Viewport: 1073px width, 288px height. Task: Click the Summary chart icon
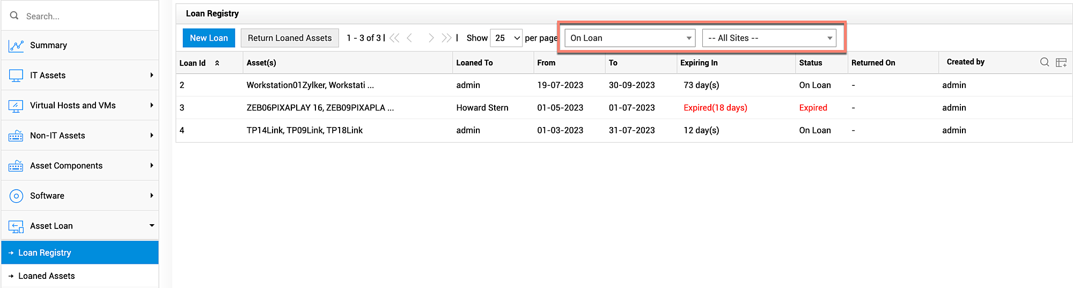(x=16, y=46)
